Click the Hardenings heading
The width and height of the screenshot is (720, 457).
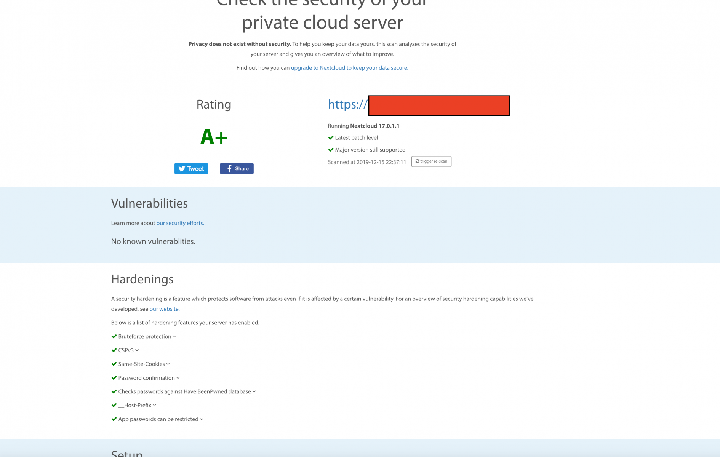click(142, 279)
